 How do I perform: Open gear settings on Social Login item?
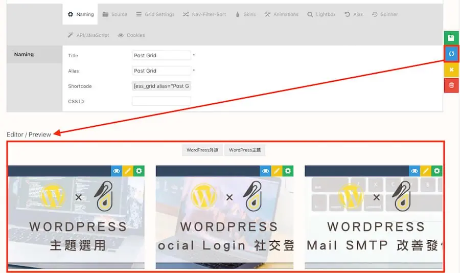point(288,171)
